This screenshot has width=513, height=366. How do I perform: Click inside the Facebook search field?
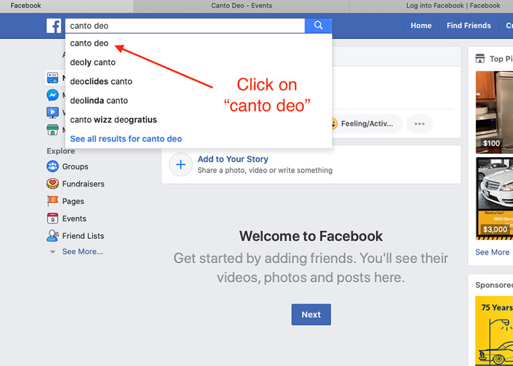coord(185,26)
